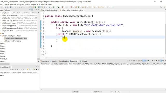Viewport: 166px width, 93px height.
Task: Select CheckedExceptionDemo.java in Package Explorer
Action: [17, 38]
